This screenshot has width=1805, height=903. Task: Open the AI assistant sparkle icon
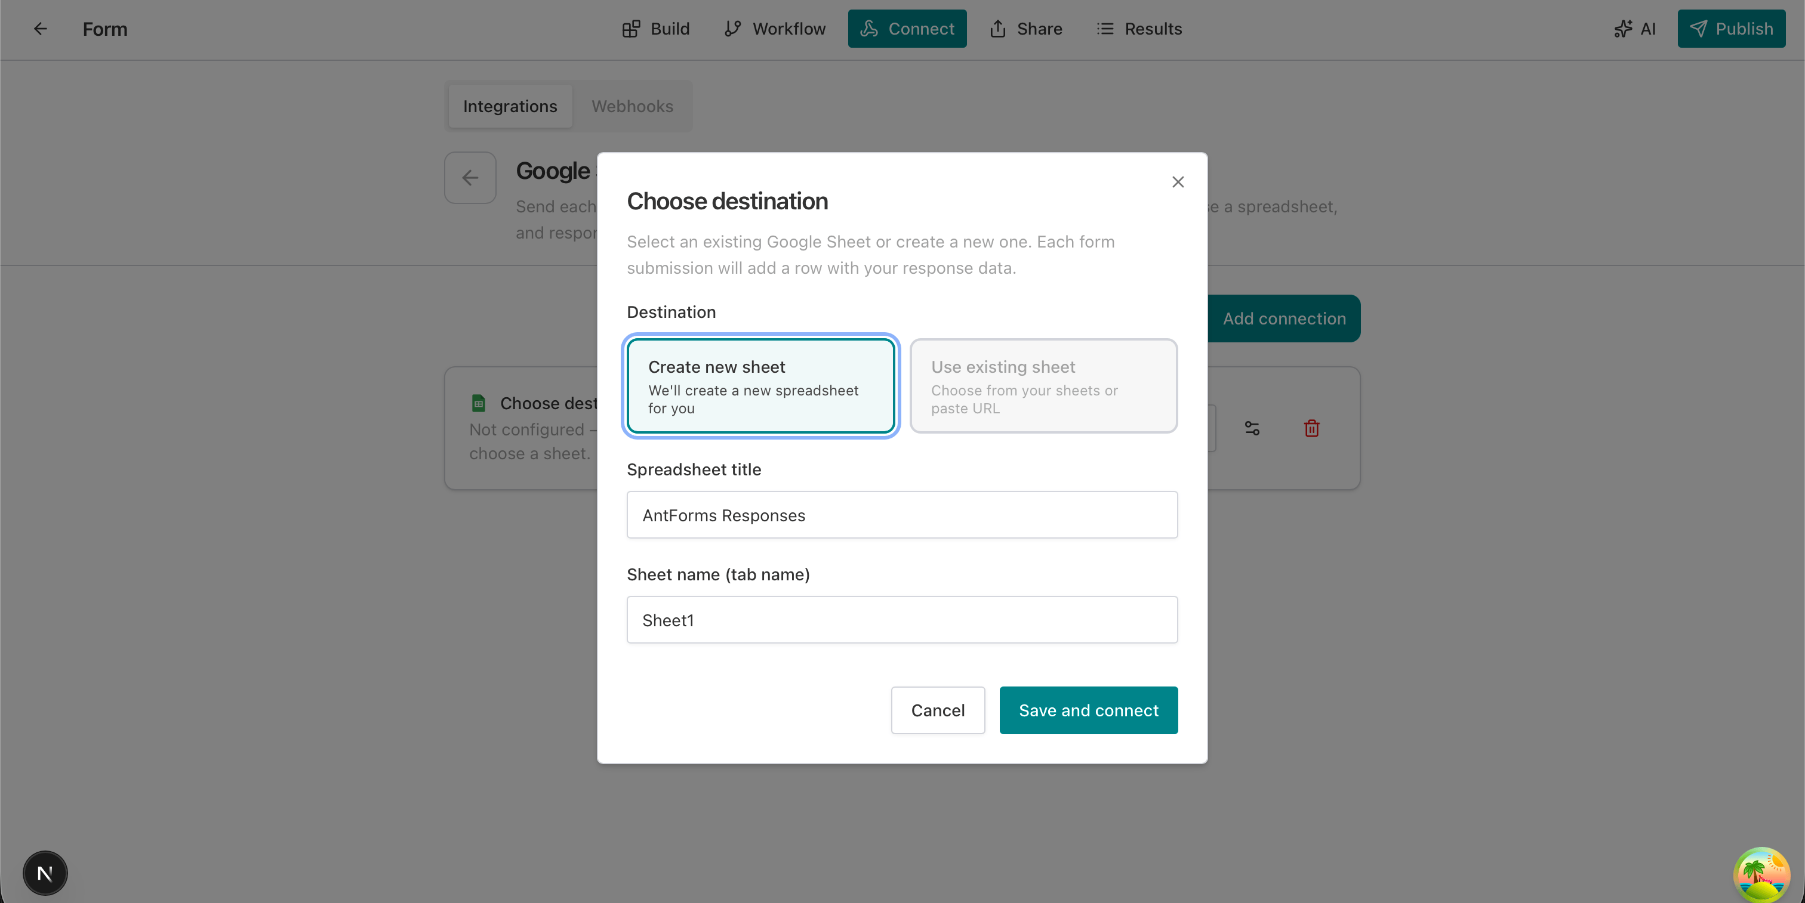1624,29
